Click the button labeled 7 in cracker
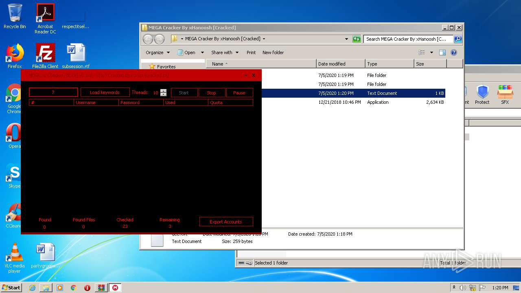The width and height of the screenshot is (521, 293). point(53,92)
